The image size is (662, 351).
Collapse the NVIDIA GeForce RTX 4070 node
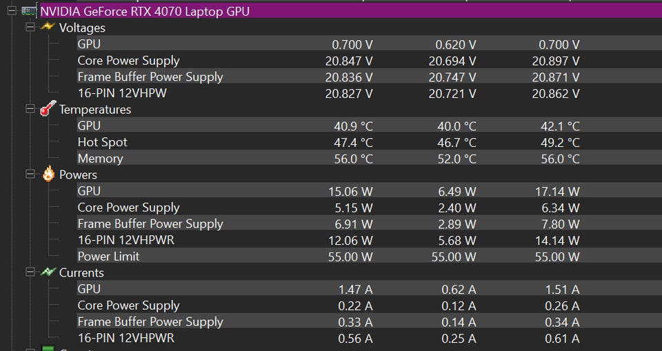tap(12, 11)
